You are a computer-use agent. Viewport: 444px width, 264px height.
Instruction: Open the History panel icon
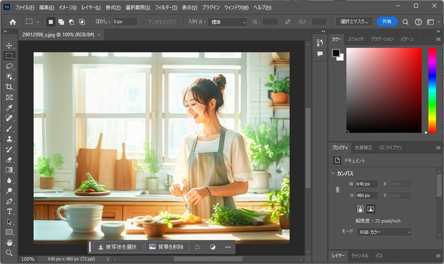(320, 43)
